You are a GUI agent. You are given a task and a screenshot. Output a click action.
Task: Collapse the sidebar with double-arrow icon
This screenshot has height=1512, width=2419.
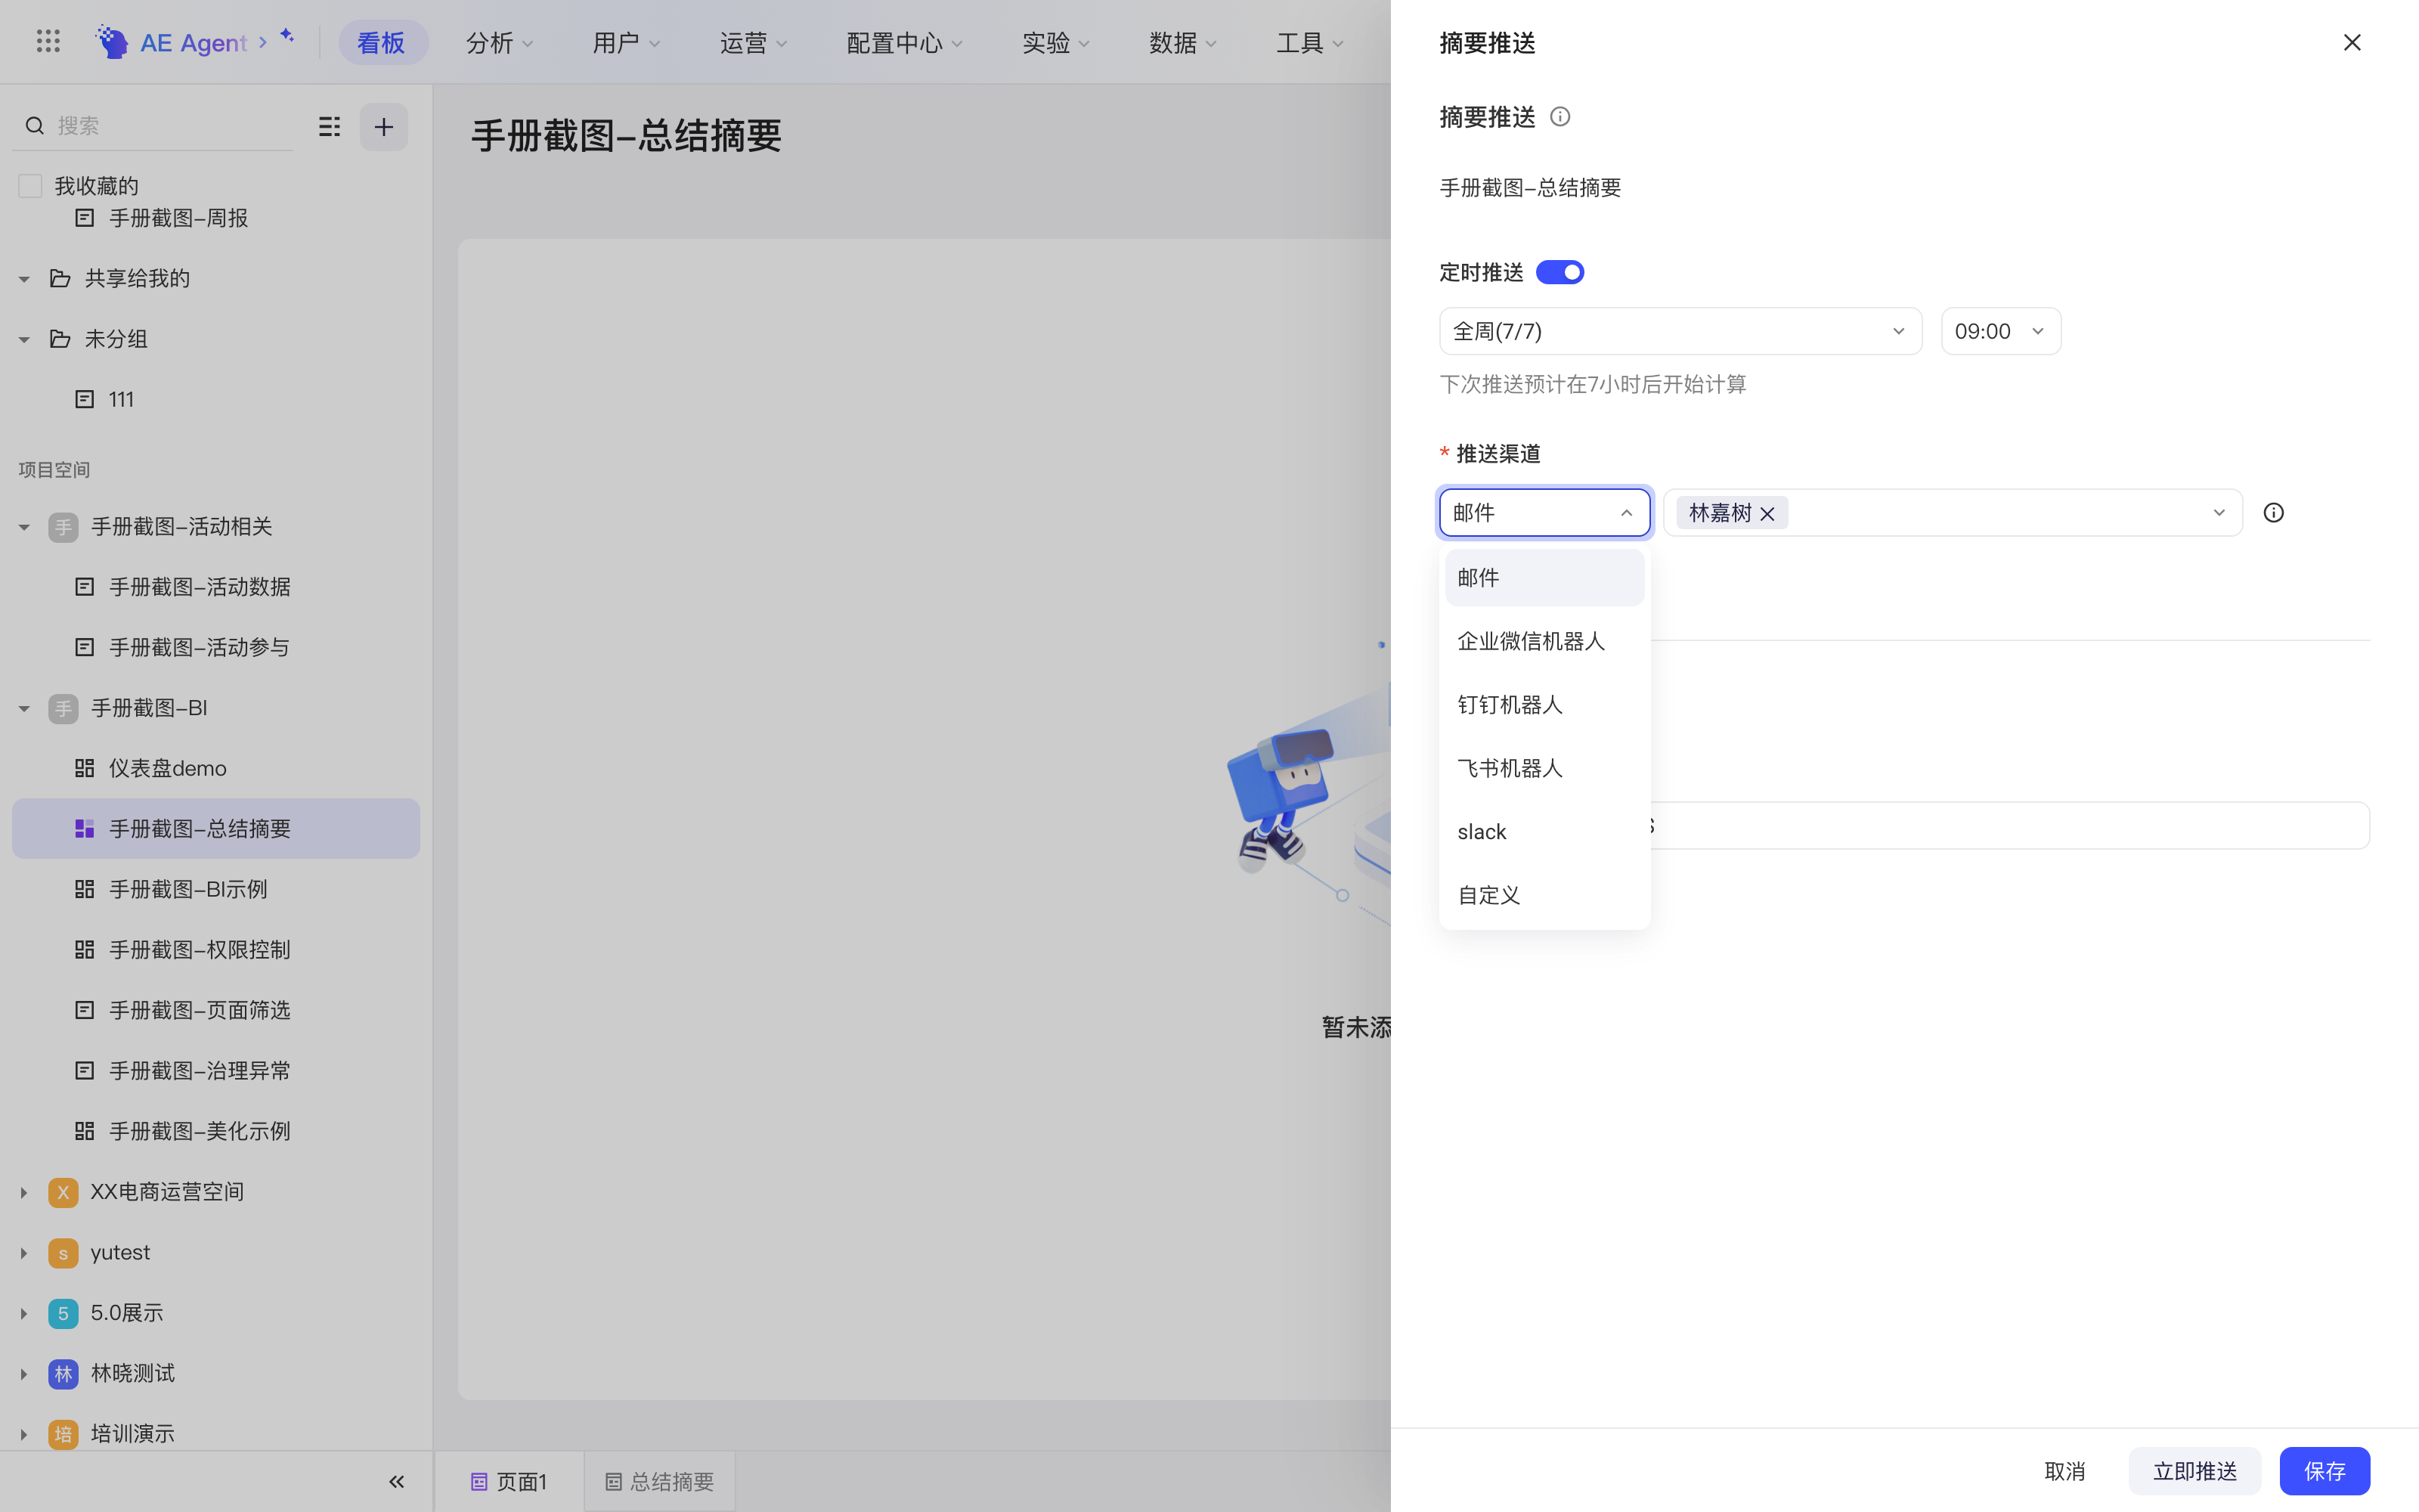point(397,1482)
